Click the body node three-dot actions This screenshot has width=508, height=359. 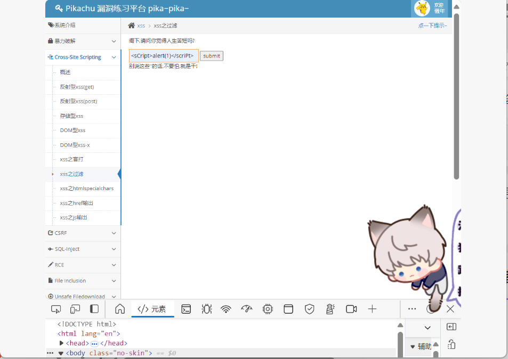coord(50,353)
